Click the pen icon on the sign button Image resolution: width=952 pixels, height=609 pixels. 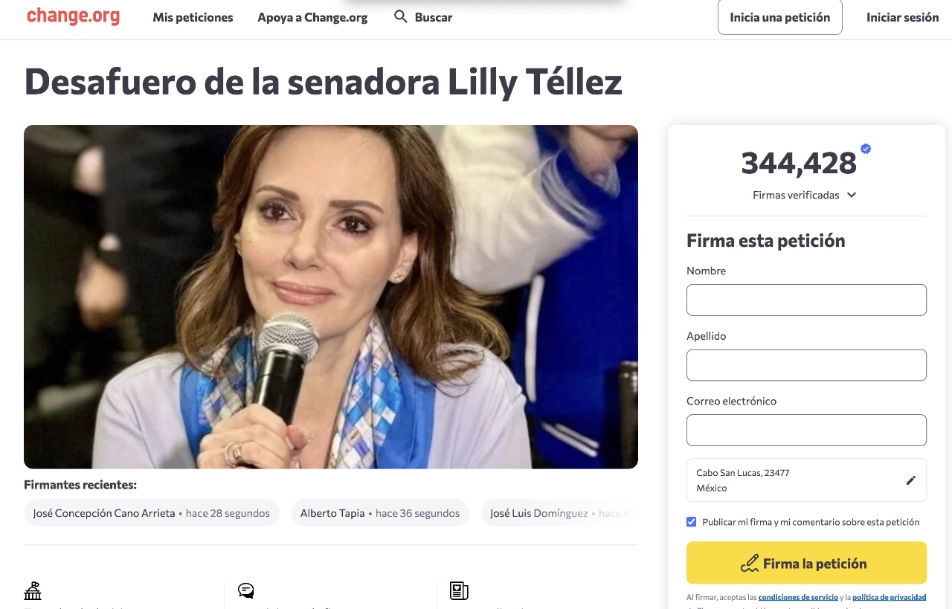(x=750, y=564)
